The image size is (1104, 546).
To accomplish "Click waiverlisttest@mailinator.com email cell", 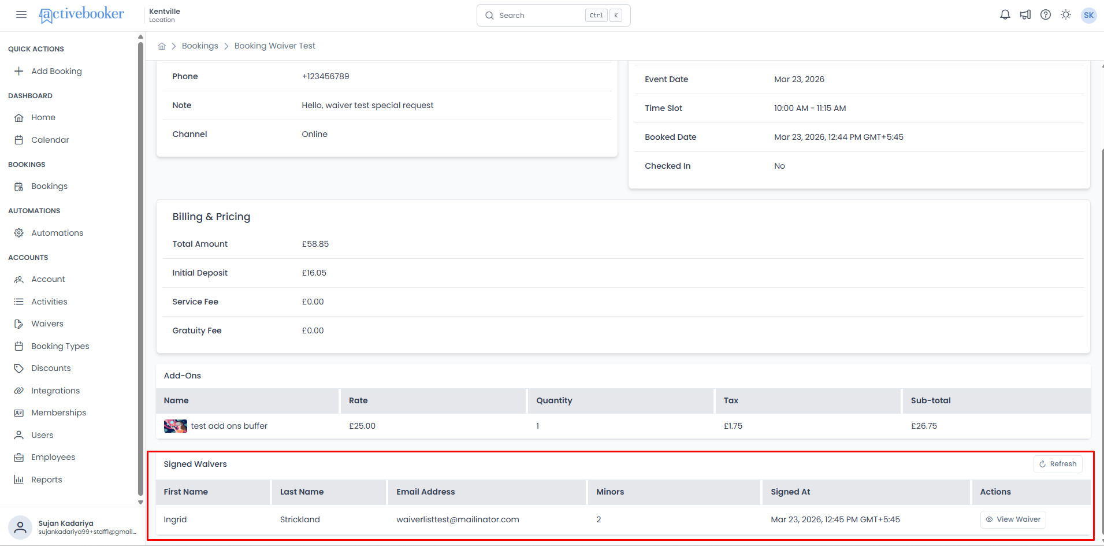I will click(x=458, y=519).
